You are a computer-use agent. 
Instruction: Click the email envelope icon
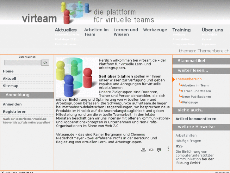[151, 150]
